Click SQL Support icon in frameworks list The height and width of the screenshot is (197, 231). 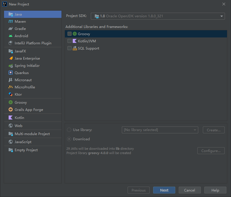pos(75,48)
